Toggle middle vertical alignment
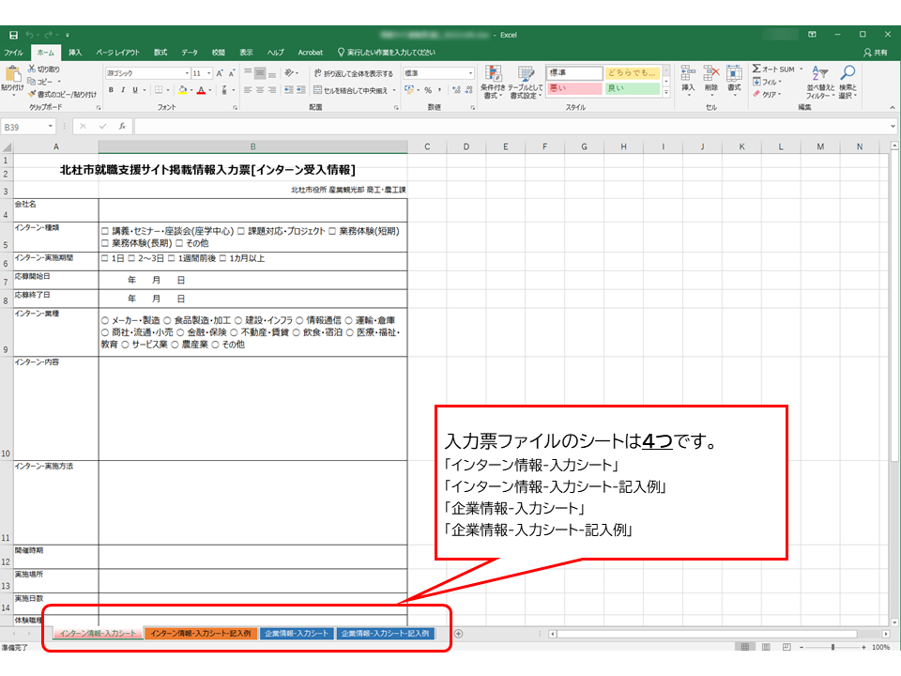901x676 pixels. click(260, 73)
